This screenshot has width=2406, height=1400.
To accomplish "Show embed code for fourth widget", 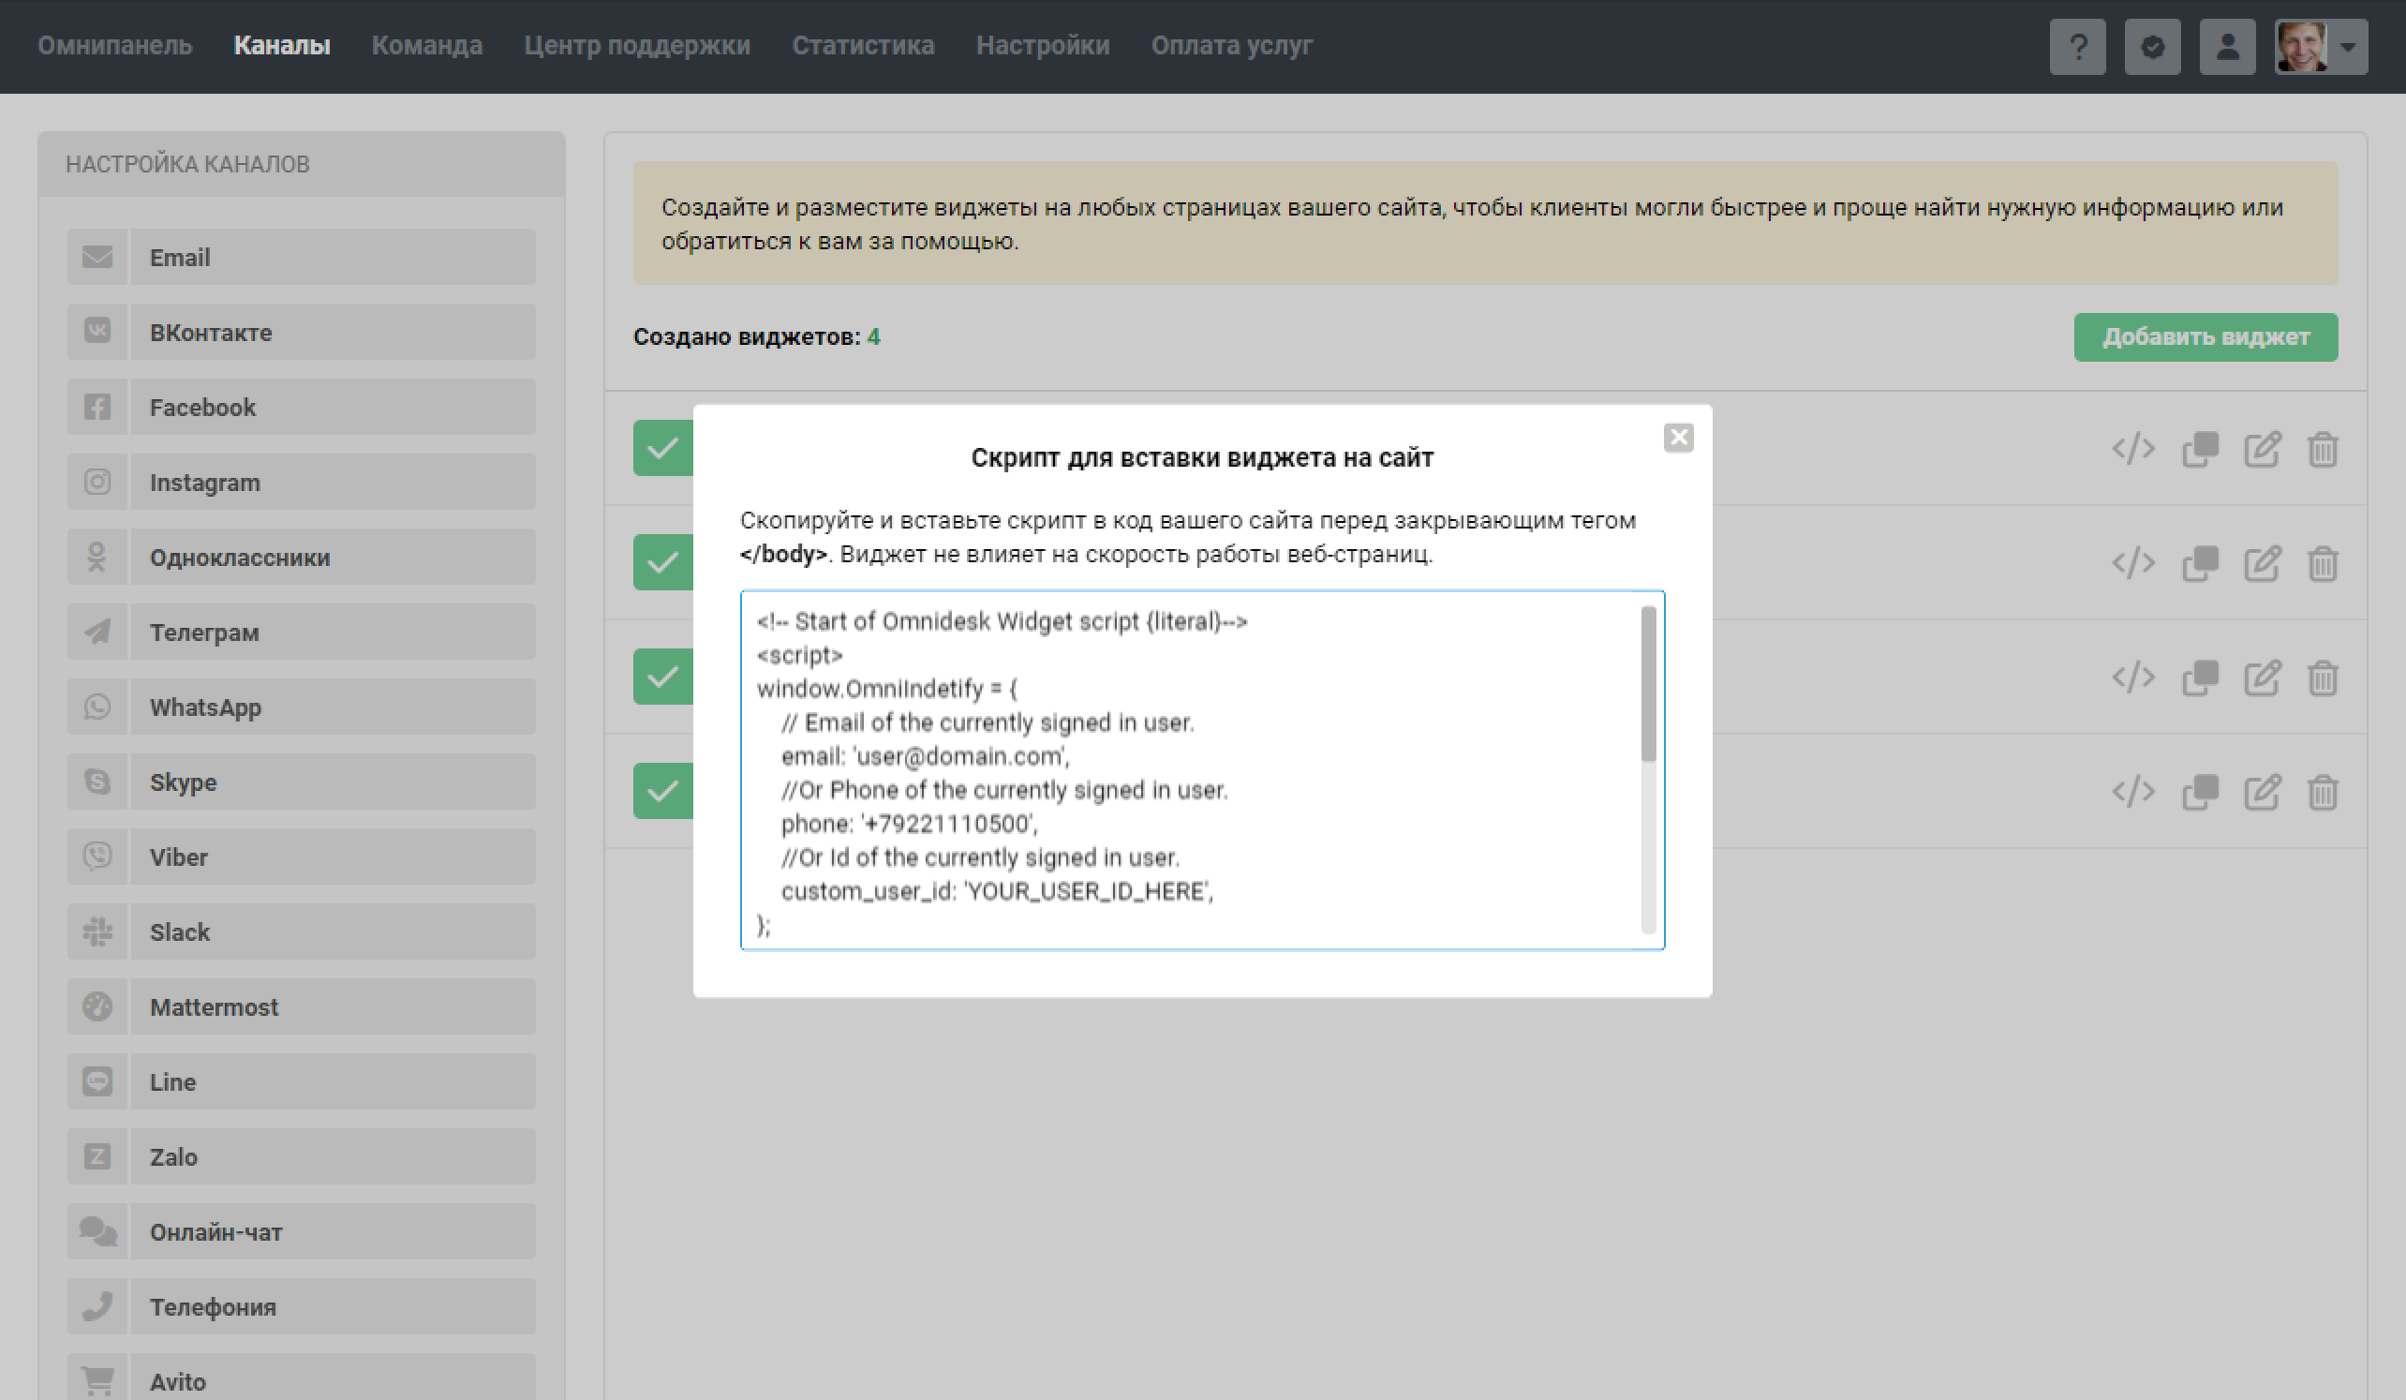I will click(2133, 791).
